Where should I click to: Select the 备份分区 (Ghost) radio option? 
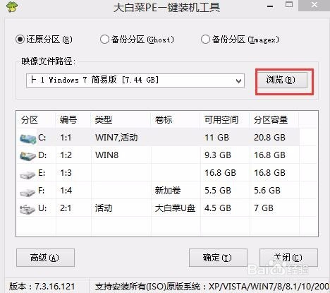point(137,40)
